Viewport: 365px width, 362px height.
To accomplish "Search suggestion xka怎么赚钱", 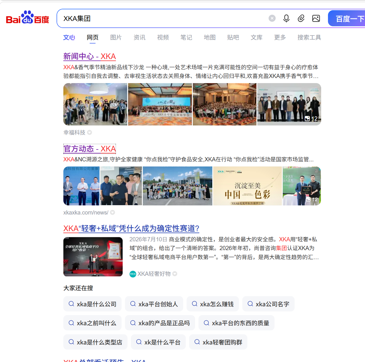I will (x=213, y=304).
